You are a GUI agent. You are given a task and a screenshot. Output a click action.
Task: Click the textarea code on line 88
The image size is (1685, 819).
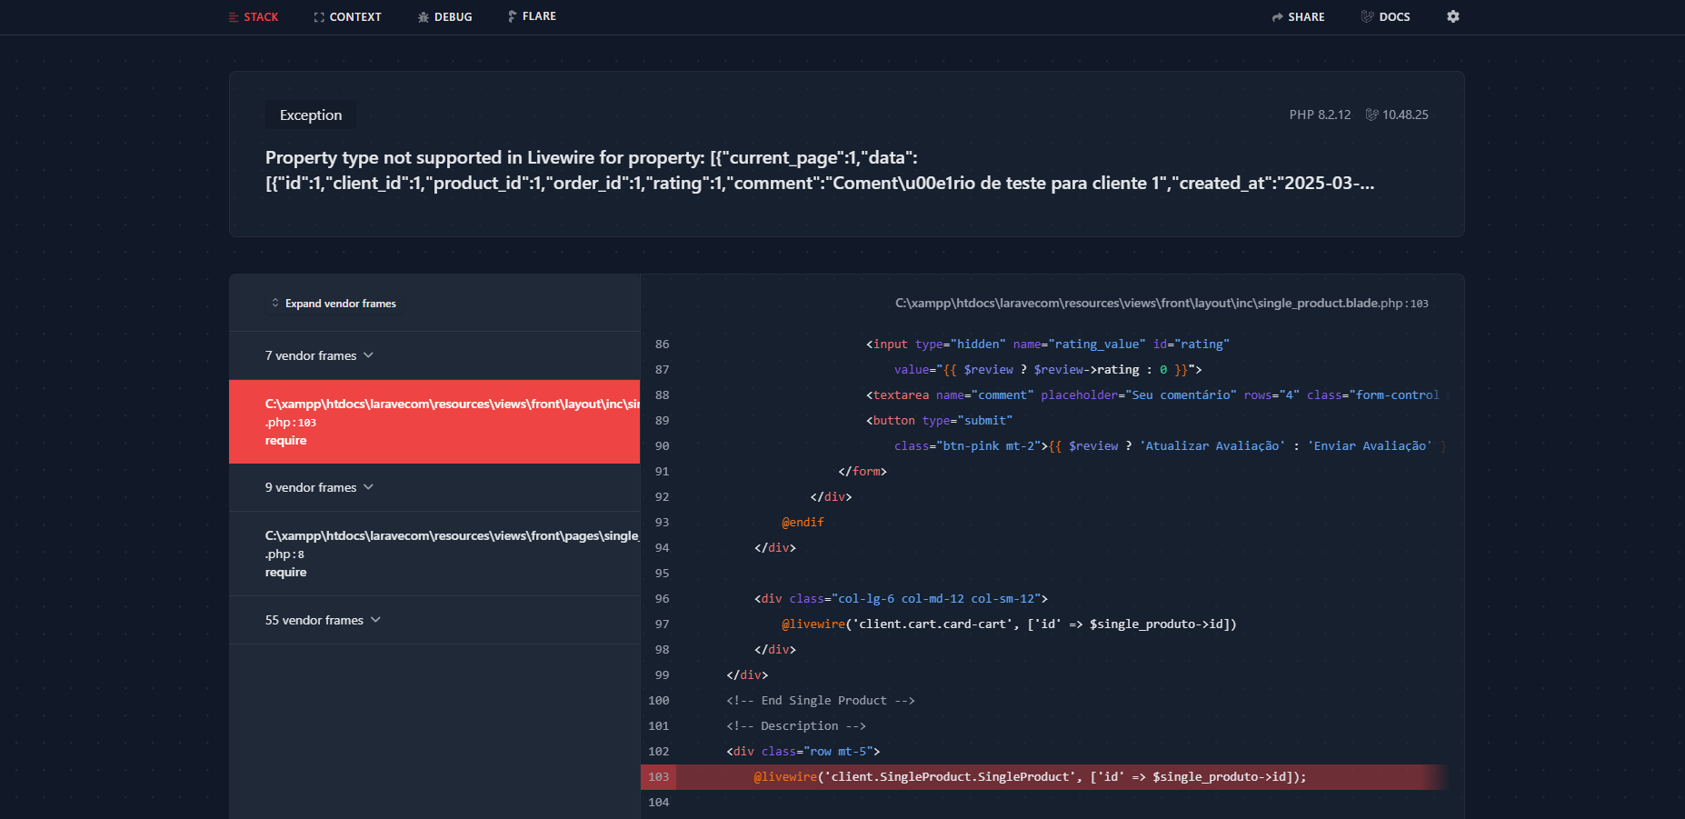pos(1152,395)
